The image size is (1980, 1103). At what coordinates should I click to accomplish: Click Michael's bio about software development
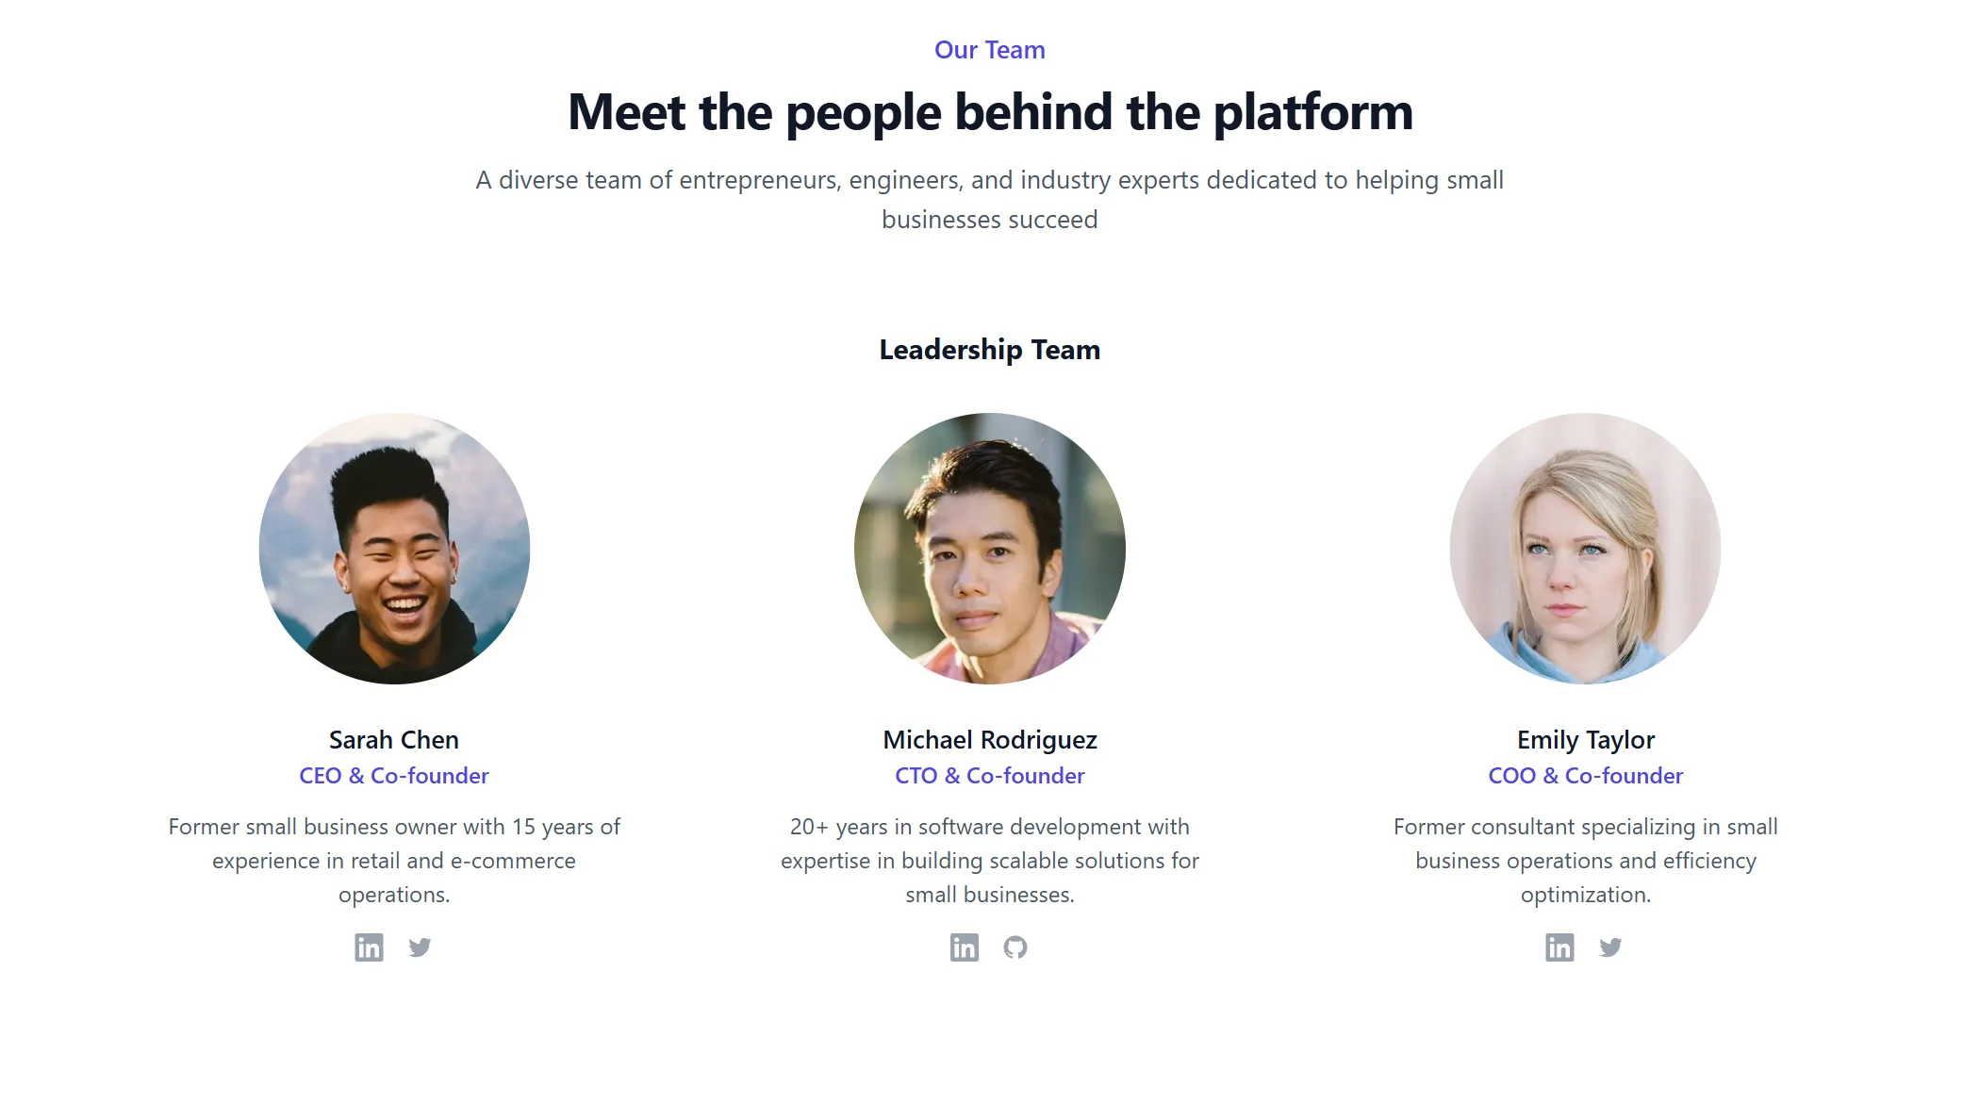click(990, 861)
